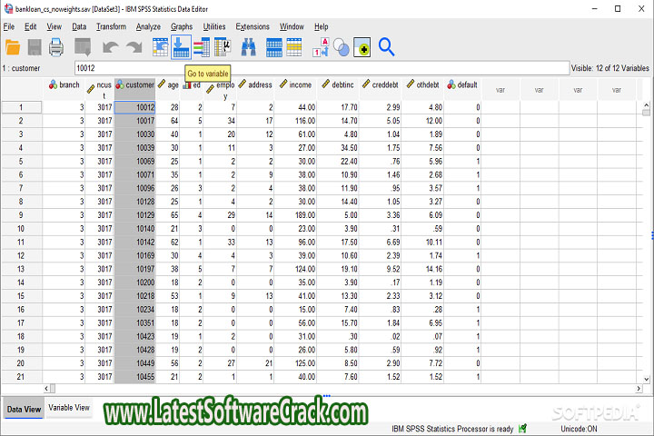Screen dimensions: 654x436
Task: Toggle Value Labels toolbar icon
Action: pyautogui.click(x=321, y=47)
